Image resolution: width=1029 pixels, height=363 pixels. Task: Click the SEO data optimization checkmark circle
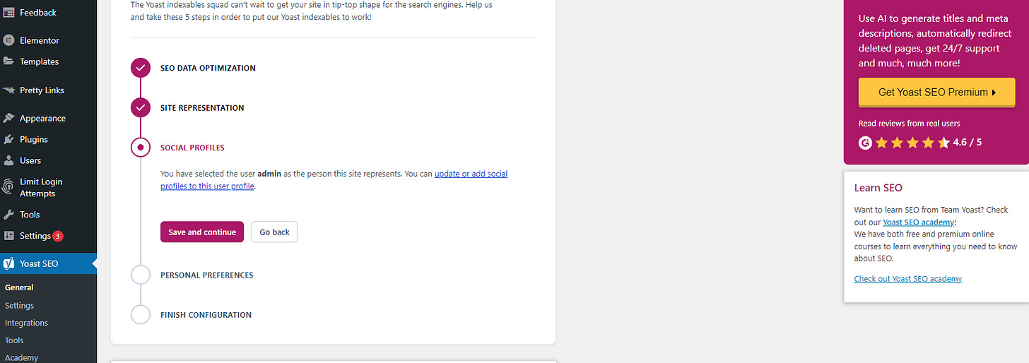point(141,68)
